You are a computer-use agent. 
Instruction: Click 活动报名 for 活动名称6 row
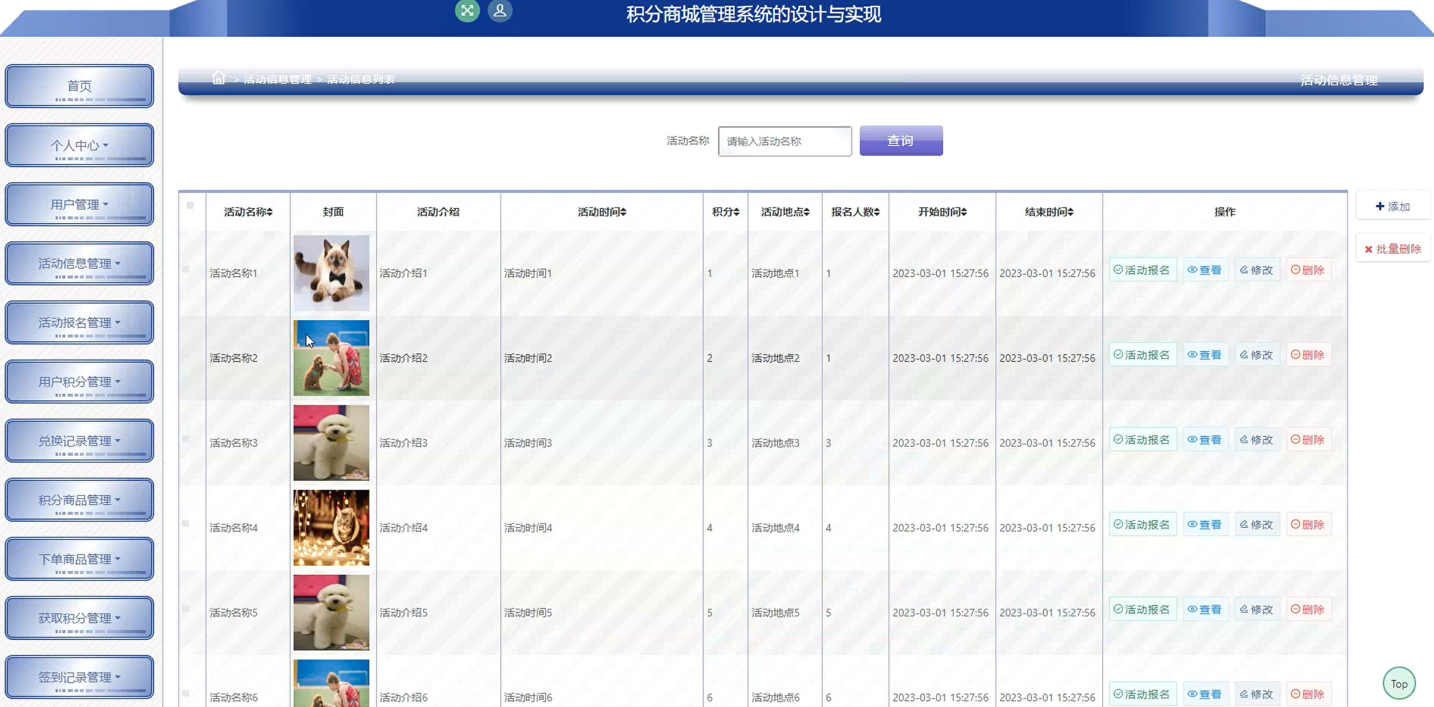1142,694
